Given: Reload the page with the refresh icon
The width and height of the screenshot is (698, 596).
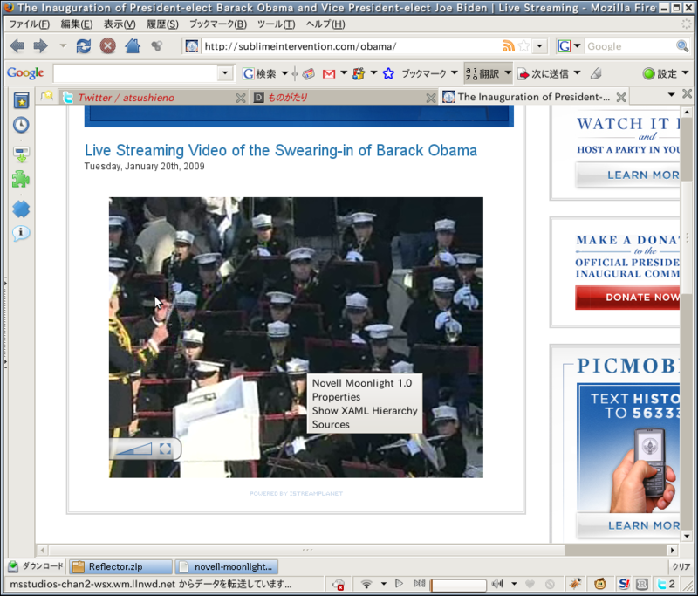Looking at the screenshot, I should click(x=83, y=46).
